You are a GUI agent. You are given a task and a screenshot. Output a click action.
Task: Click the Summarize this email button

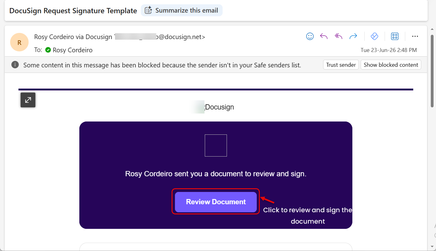(181, 10)
